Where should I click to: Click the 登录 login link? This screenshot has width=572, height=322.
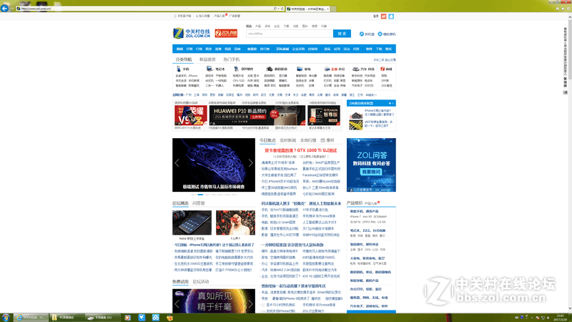376,16
